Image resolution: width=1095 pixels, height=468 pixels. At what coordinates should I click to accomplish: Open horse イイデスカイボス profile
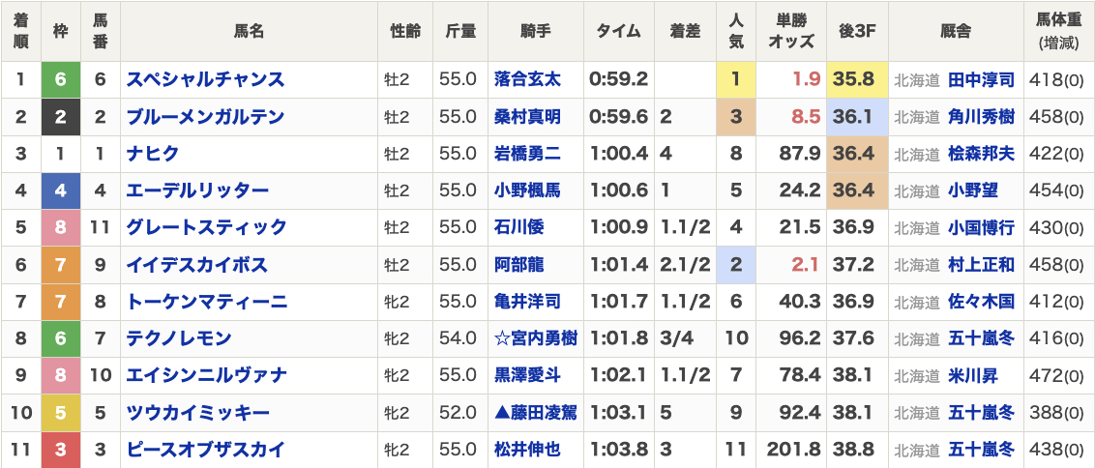(197, 265)
